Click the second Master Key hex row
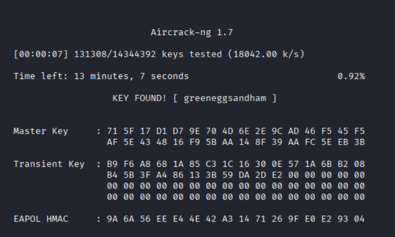Viewport: 395px width, 237px height. (x=235, y=142)
